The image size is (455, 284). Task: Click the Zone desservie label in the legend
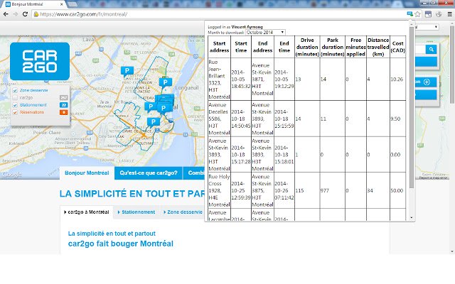[33, 90]
